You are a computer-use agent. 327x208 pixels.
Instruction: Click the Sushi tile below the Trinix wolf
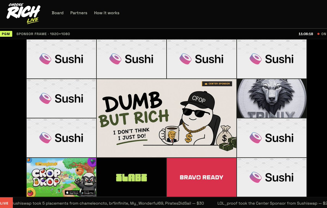coord(272,138)
